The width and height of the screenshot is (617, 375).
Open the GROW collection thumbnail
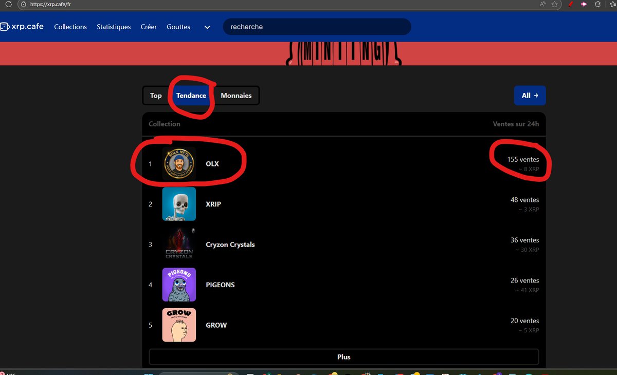pos(179,325)
